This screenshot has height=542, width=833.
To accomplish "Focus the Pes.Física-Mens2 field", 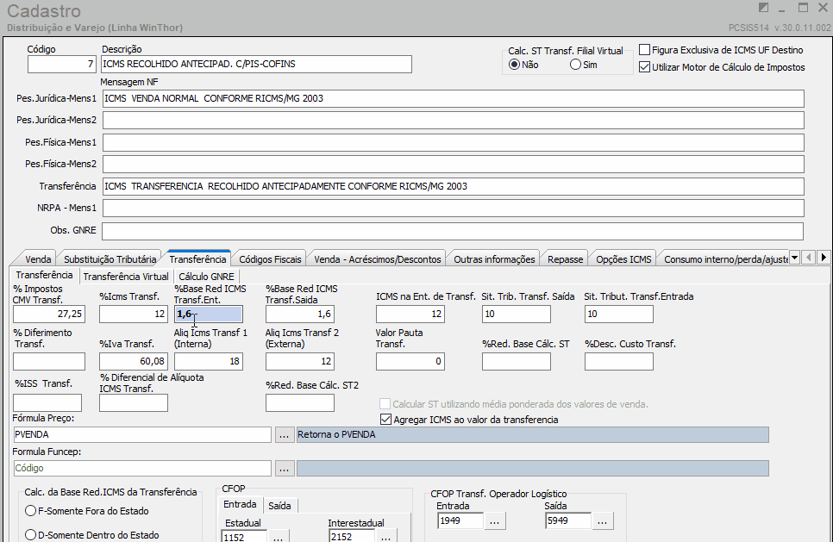I will (x=454, y=164).
